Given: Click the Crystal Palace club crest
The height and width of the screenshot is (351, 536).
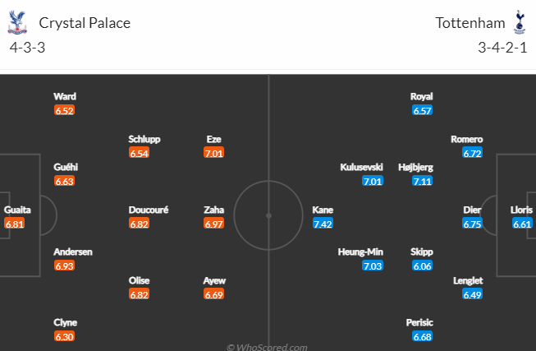Looking at the screenshot, I should point(17,22).
